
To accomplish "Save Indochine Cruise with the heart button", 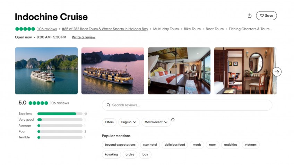I will 266,16.
